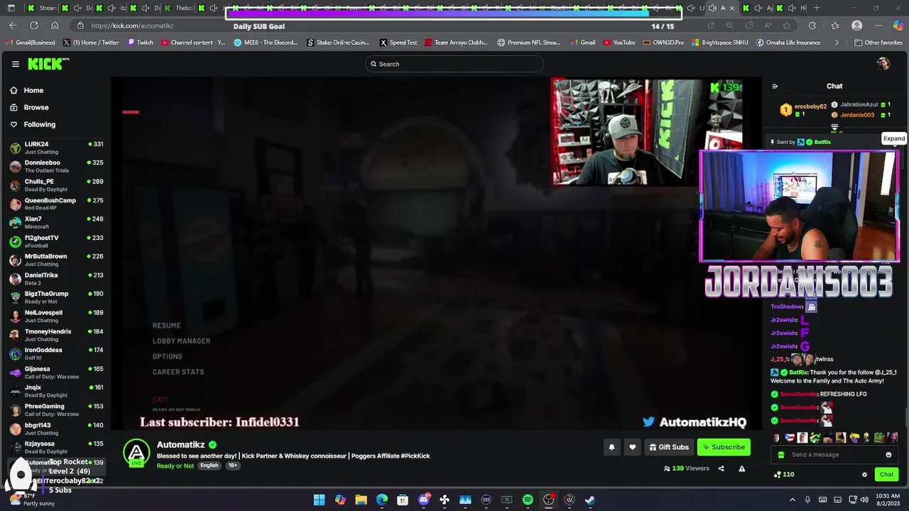The width and height of the screenshot is (909, 511).
Task: Open the Kick hamburger menu
Action: [x=16, y=64]
